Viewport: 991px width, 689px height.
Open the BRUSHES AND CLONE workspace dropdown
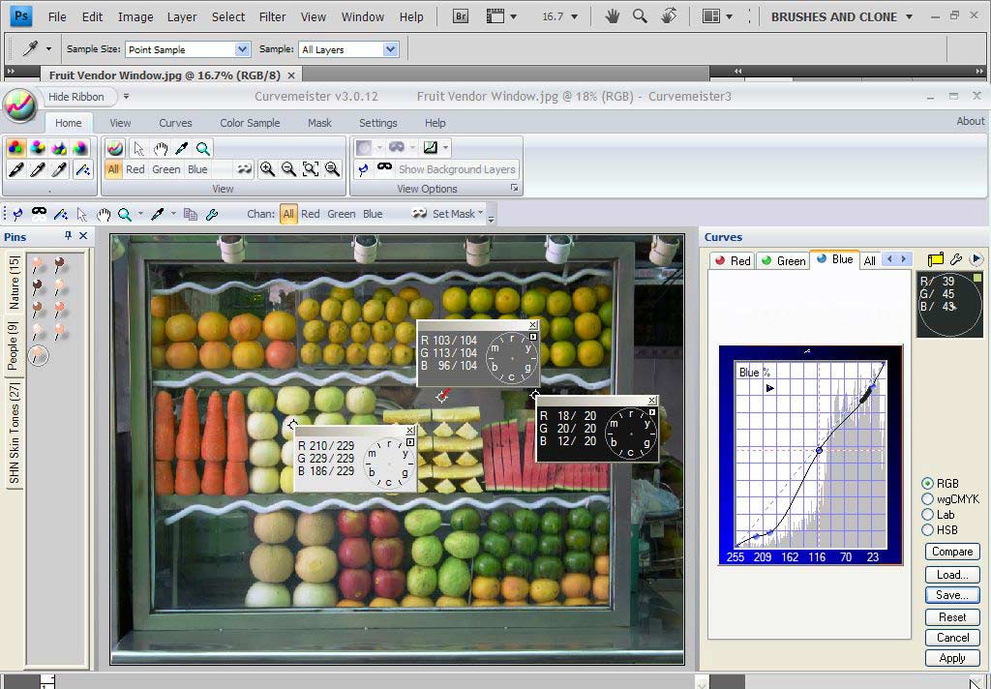(910, 17)
